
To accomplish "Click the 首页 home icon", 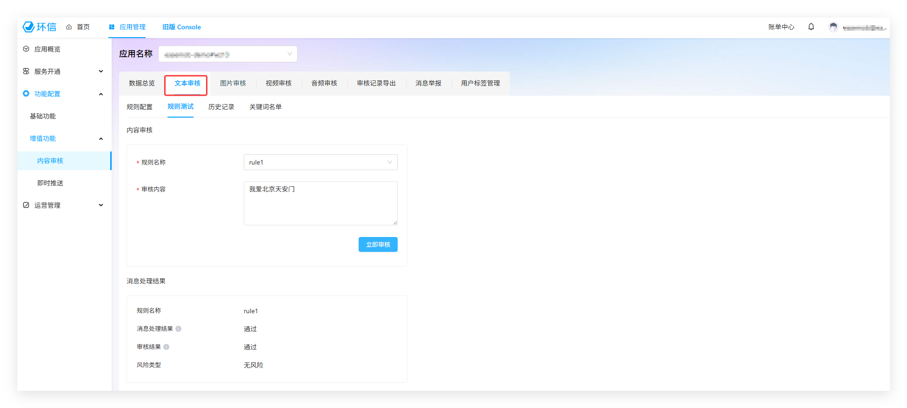I will click(x=69, y=27).
